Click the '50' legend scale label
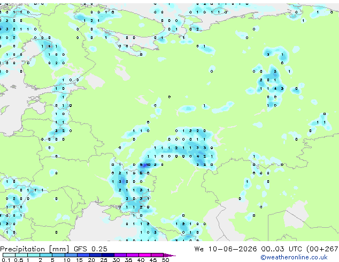 point(165,260)
